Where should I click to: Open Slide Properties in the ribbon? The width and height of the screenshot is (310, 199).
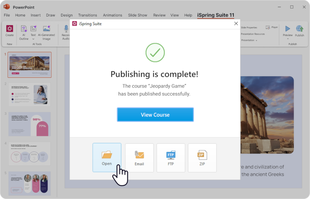coord(249,27)
